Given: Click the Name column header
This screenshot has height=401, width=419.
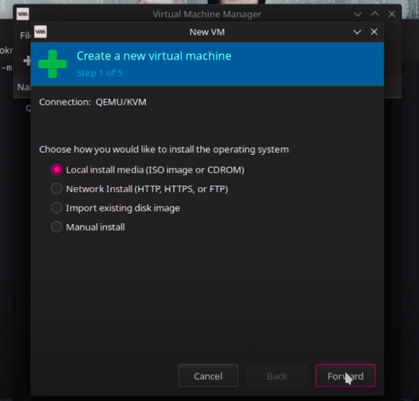Looking at the screenshot, I should (x=24, y=87).
